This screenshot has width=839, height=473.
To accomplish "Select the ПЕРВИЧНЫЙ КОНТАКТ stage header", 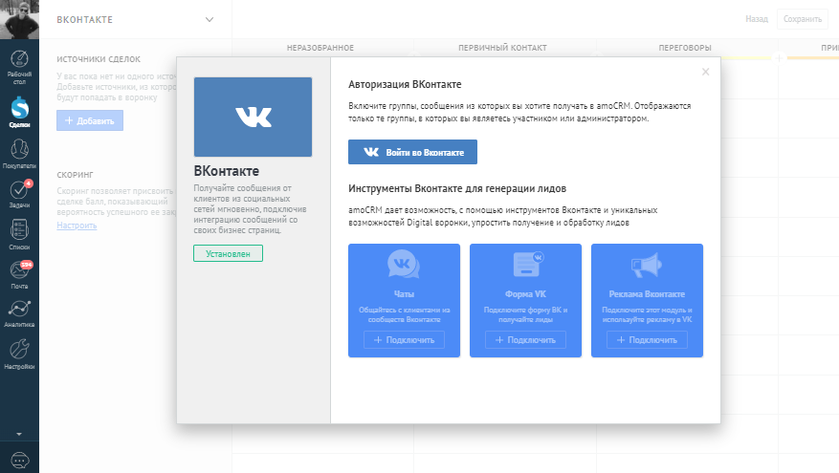I will (x=502, y=48).
